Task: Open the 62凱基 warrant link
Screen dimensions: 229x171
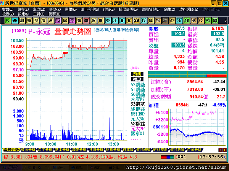Action: pos(138,85)
